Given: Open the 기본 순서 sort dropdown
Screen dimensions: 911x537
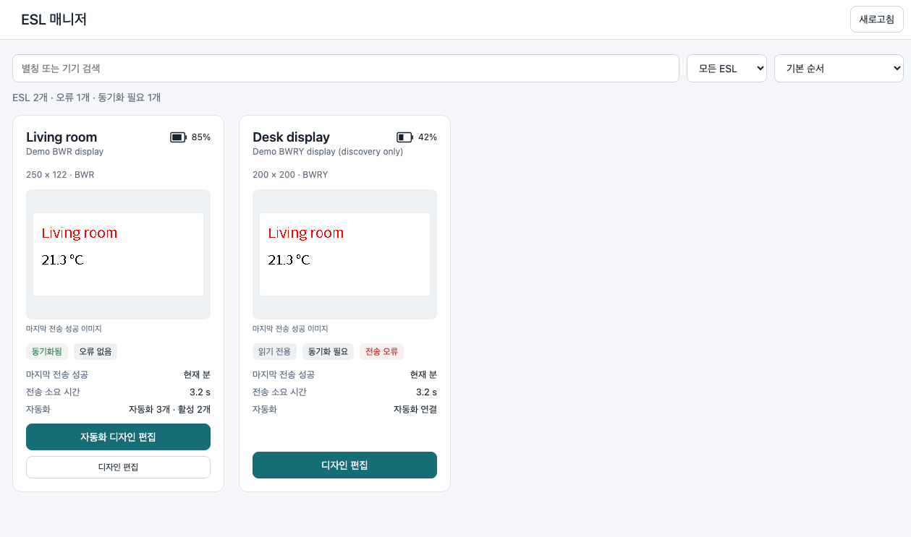Looking at the screenshot, I should click(839, 69).
